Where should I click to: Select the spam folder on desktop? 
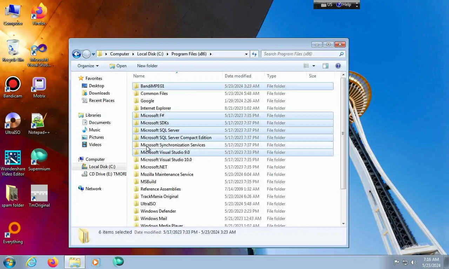[x=13, y=197]
